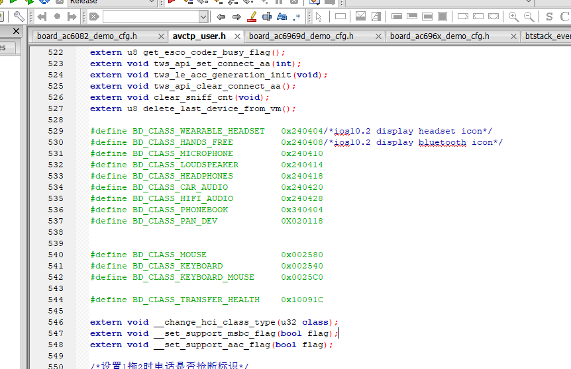
Task: Toggle match case Aa option
Action: point(282,17)
